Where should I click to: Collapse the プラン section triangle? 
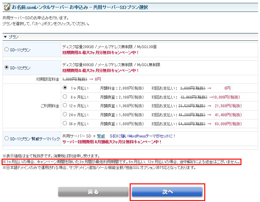(5, 37)
